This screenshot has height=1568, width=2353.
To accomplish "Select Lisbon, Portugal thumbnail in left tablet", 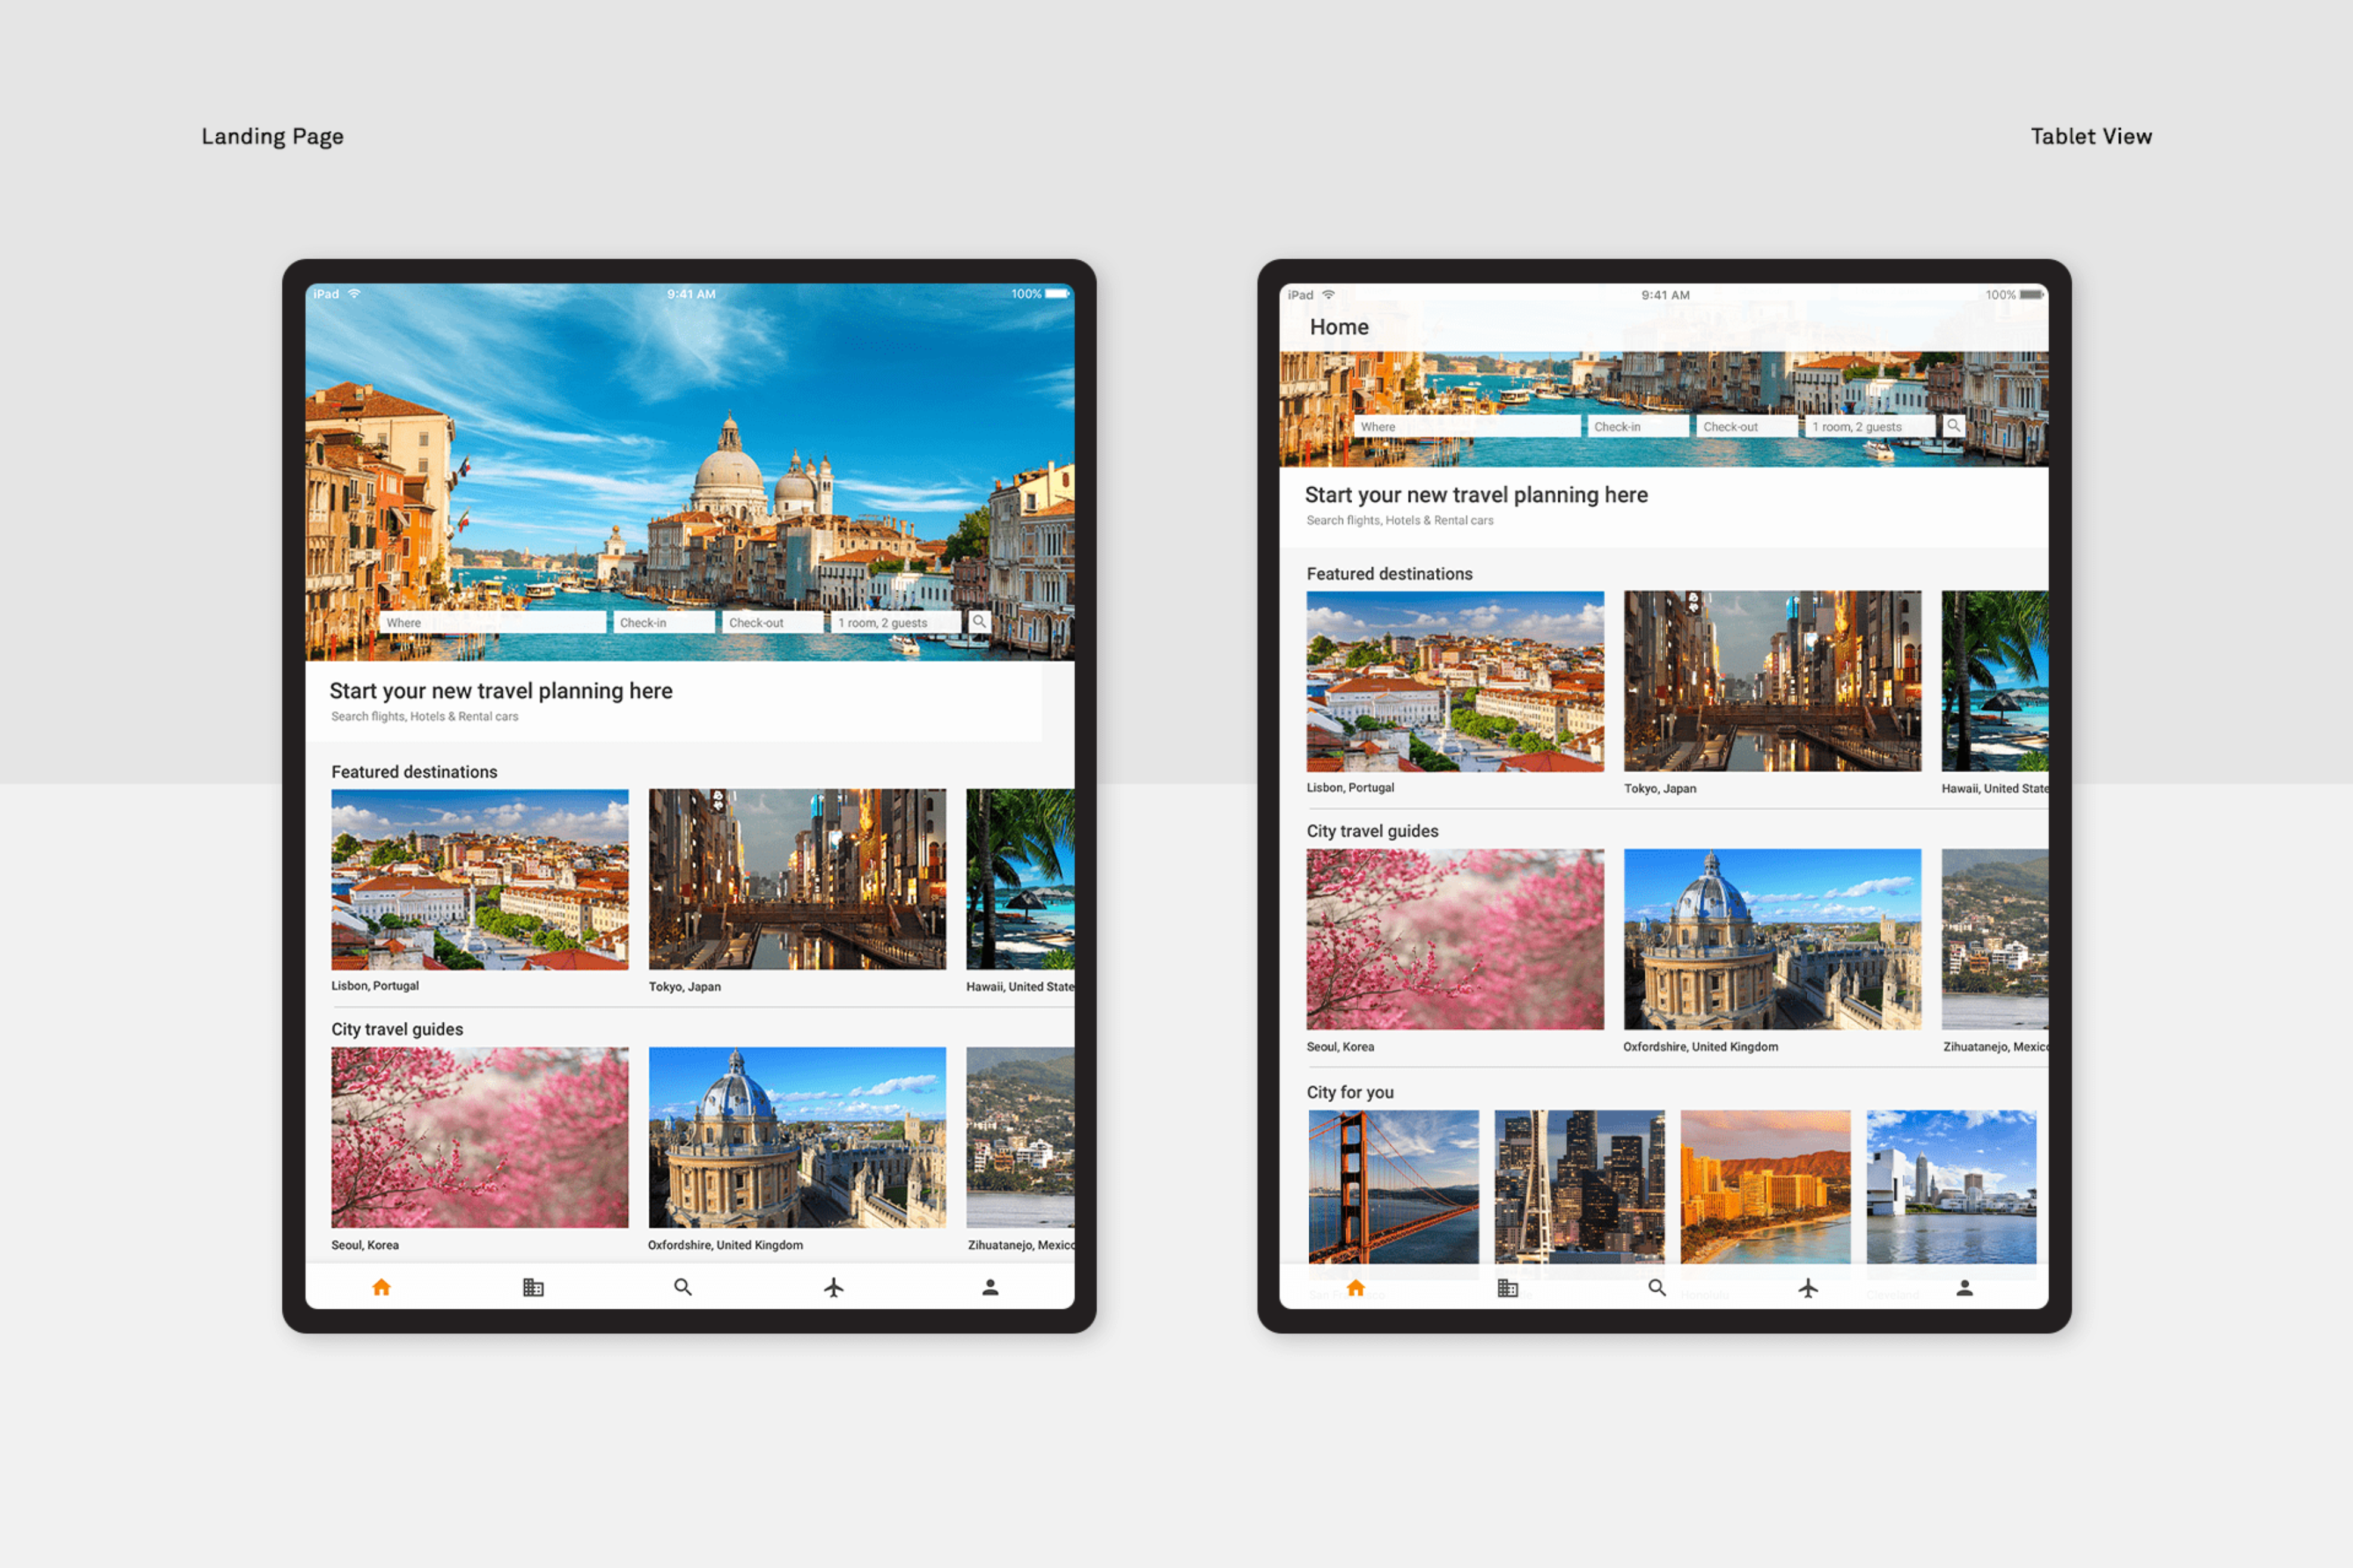I will coord(480,879).
